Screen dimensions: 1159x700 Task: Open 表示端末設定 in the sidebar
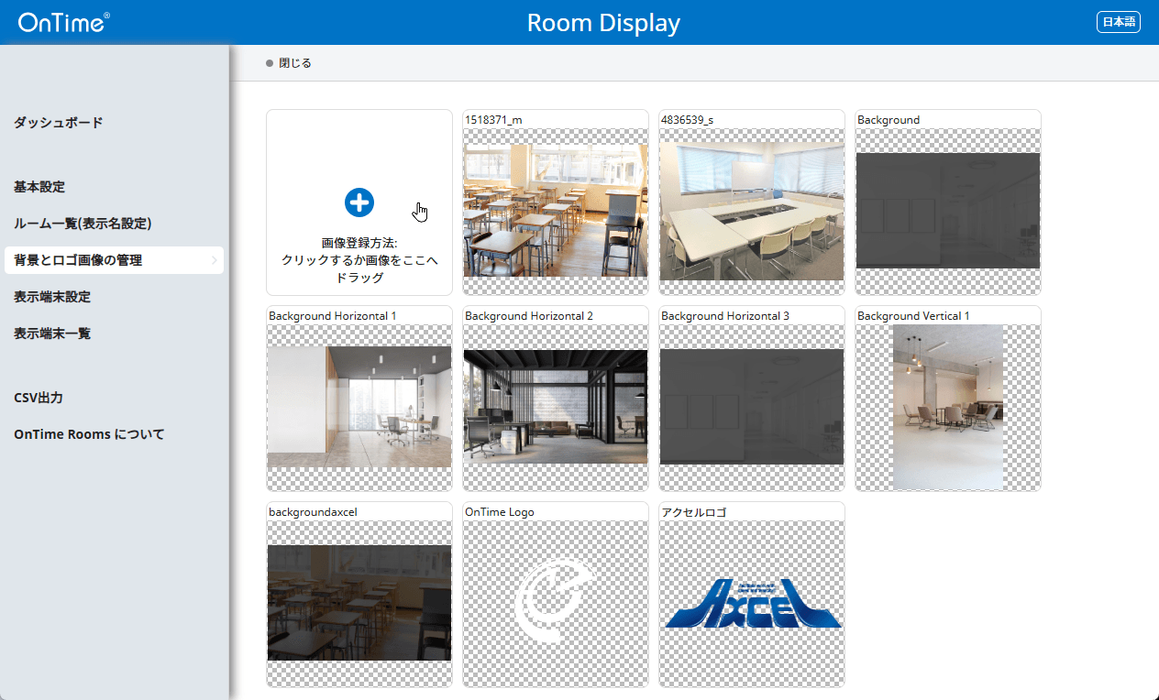pos(52,297)
